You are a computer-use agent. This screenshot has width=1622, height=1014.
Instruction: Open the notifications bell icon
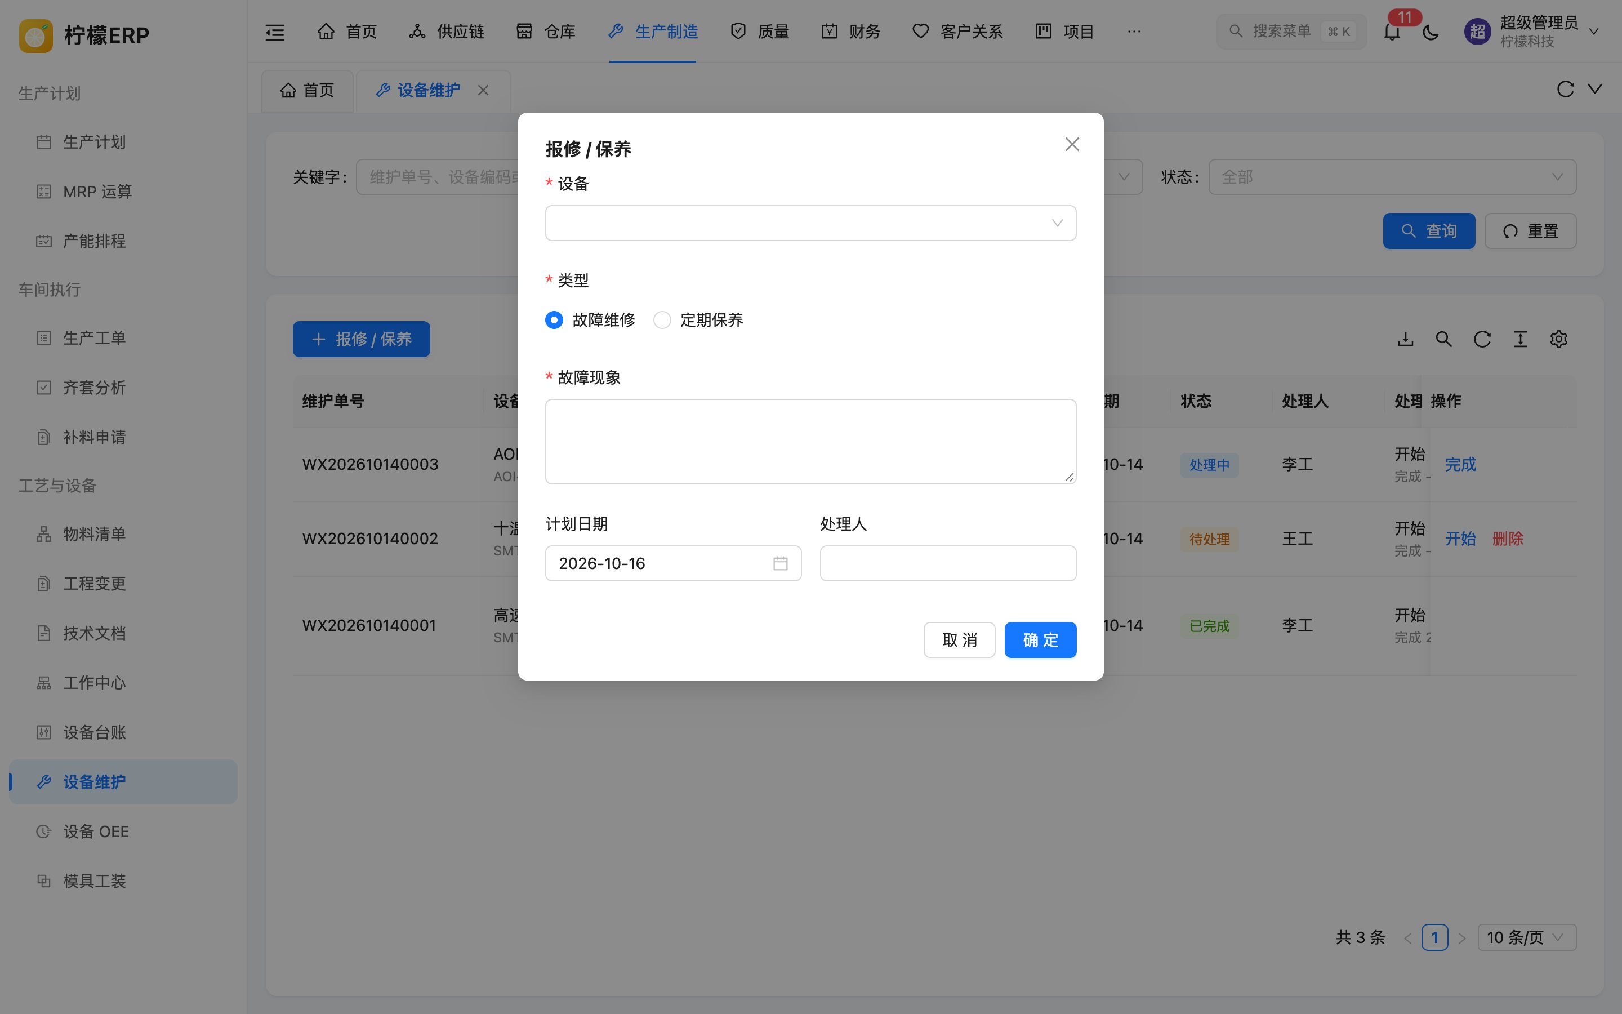pyautogui.click(x=1392, y=32)
